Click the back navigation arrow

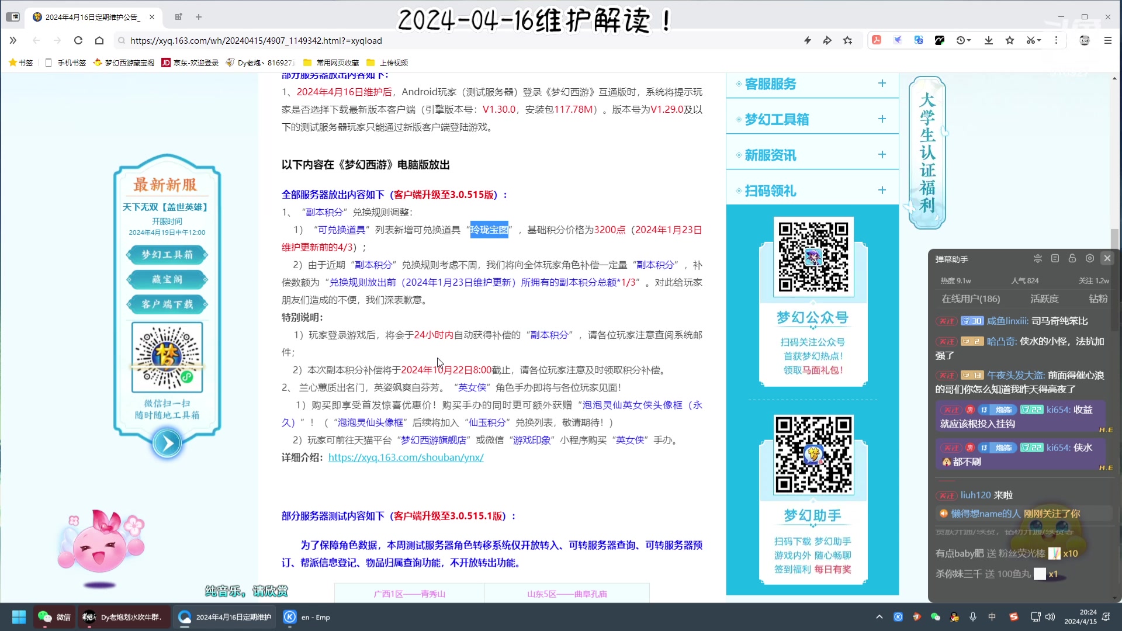[x=36, y=40]
